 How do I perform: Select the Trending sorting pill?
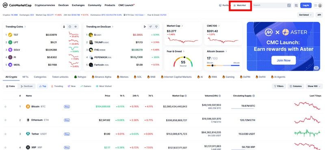[x=57, y=86]
